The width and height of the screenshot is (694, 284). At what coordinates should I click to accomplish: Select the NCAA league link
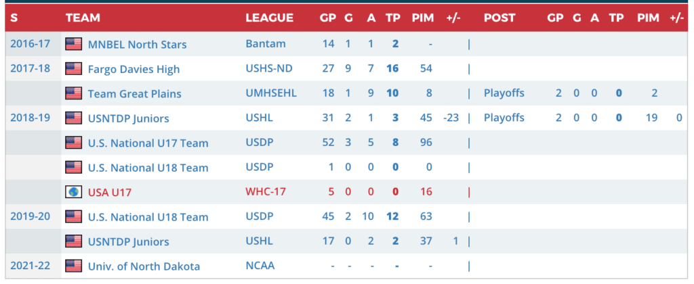pyautogui.click(x=260, y=266)
